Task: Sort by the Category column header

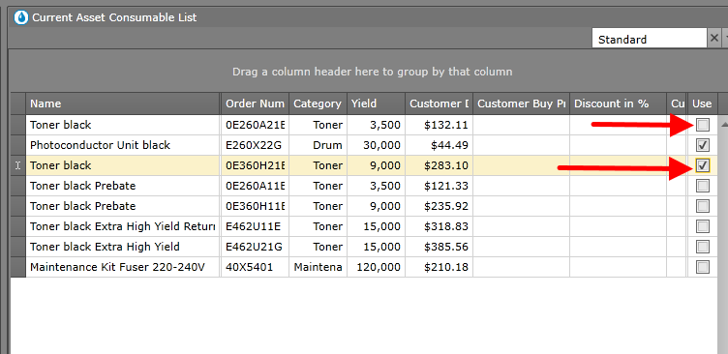Action: tap(318, 103)
